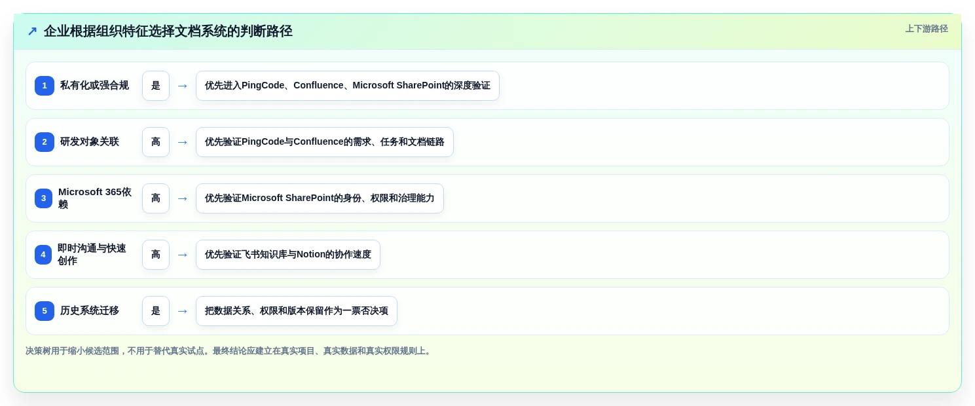Screen dimensions: 975x406
Task: Click the 需求、任务和文档链路 result box
Action: [x=325, y=142]
